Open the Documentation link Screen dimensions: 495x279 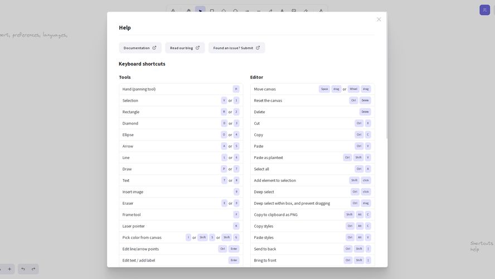(x=140, y=48)
